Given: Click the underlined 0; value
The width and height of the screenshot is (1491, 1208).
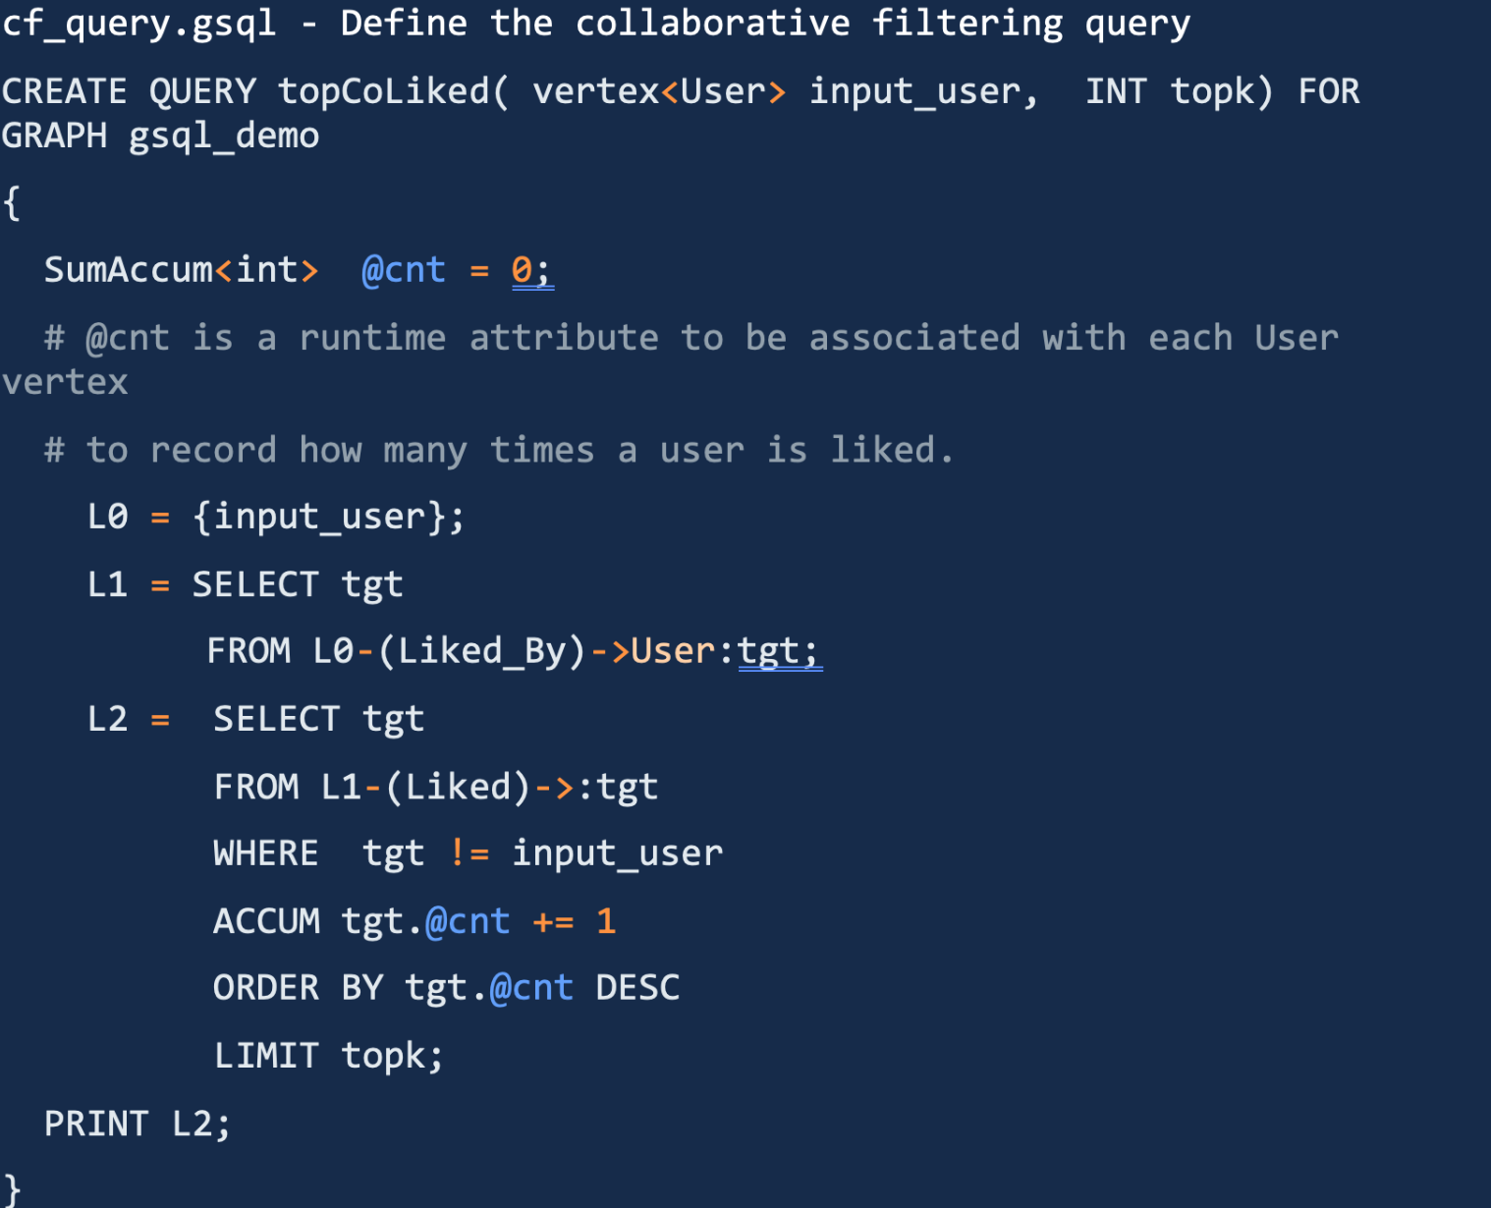Looking at the screenshot, I should click(531, 270).
